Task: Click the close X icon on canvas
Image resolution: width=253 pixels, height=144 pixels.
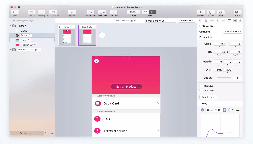Action: coord(97,61)
